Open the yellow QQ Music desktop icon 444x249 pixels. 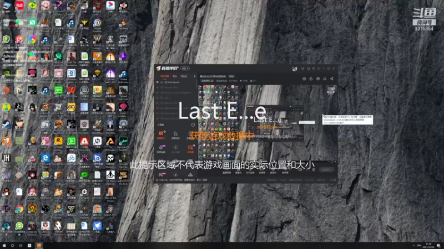click(x=6, y=107)
